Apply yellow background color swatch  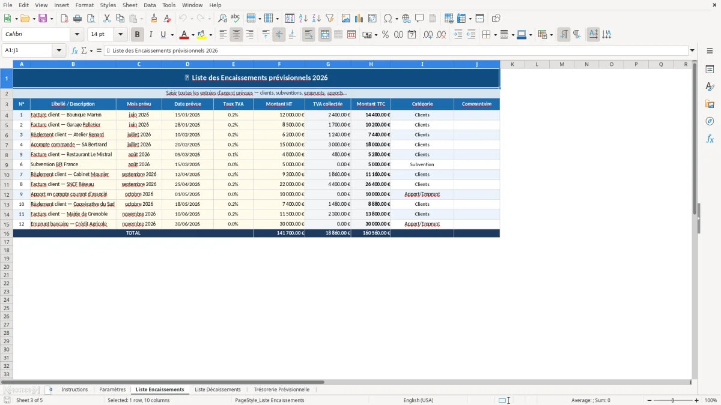pyautogui.click(x=202, y=35)
